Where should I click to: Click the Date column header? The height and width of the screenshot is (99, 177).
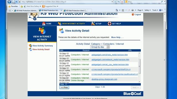[x=61, y=50]
